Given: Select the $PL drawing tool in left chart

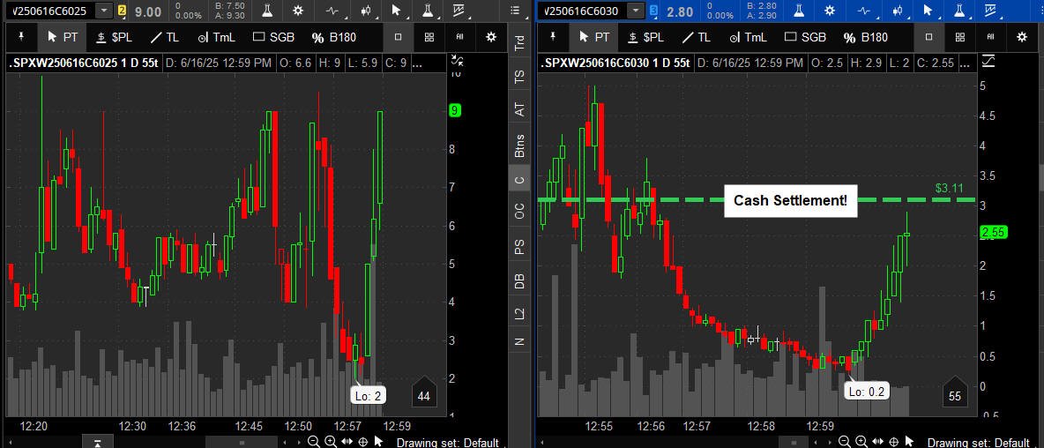Looking at the screenshot, I should click(114, 37).
